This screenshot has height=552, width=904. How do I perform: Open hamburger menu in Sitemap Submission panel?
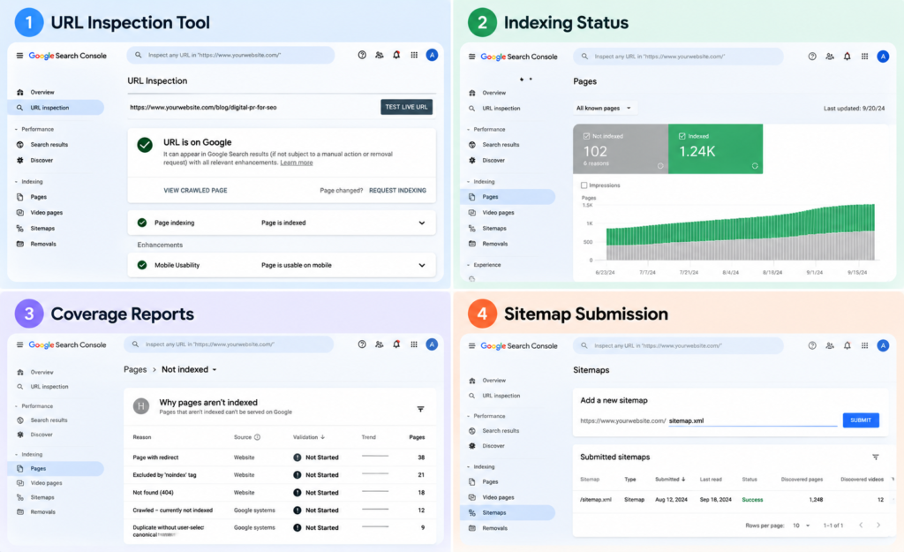(471, 345)
